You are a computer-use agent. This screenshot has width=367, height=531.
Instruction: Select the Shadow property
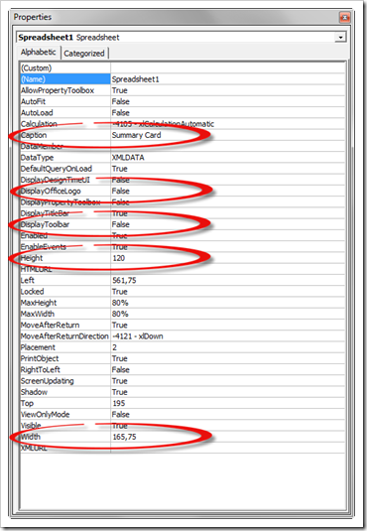click(34, 392)
